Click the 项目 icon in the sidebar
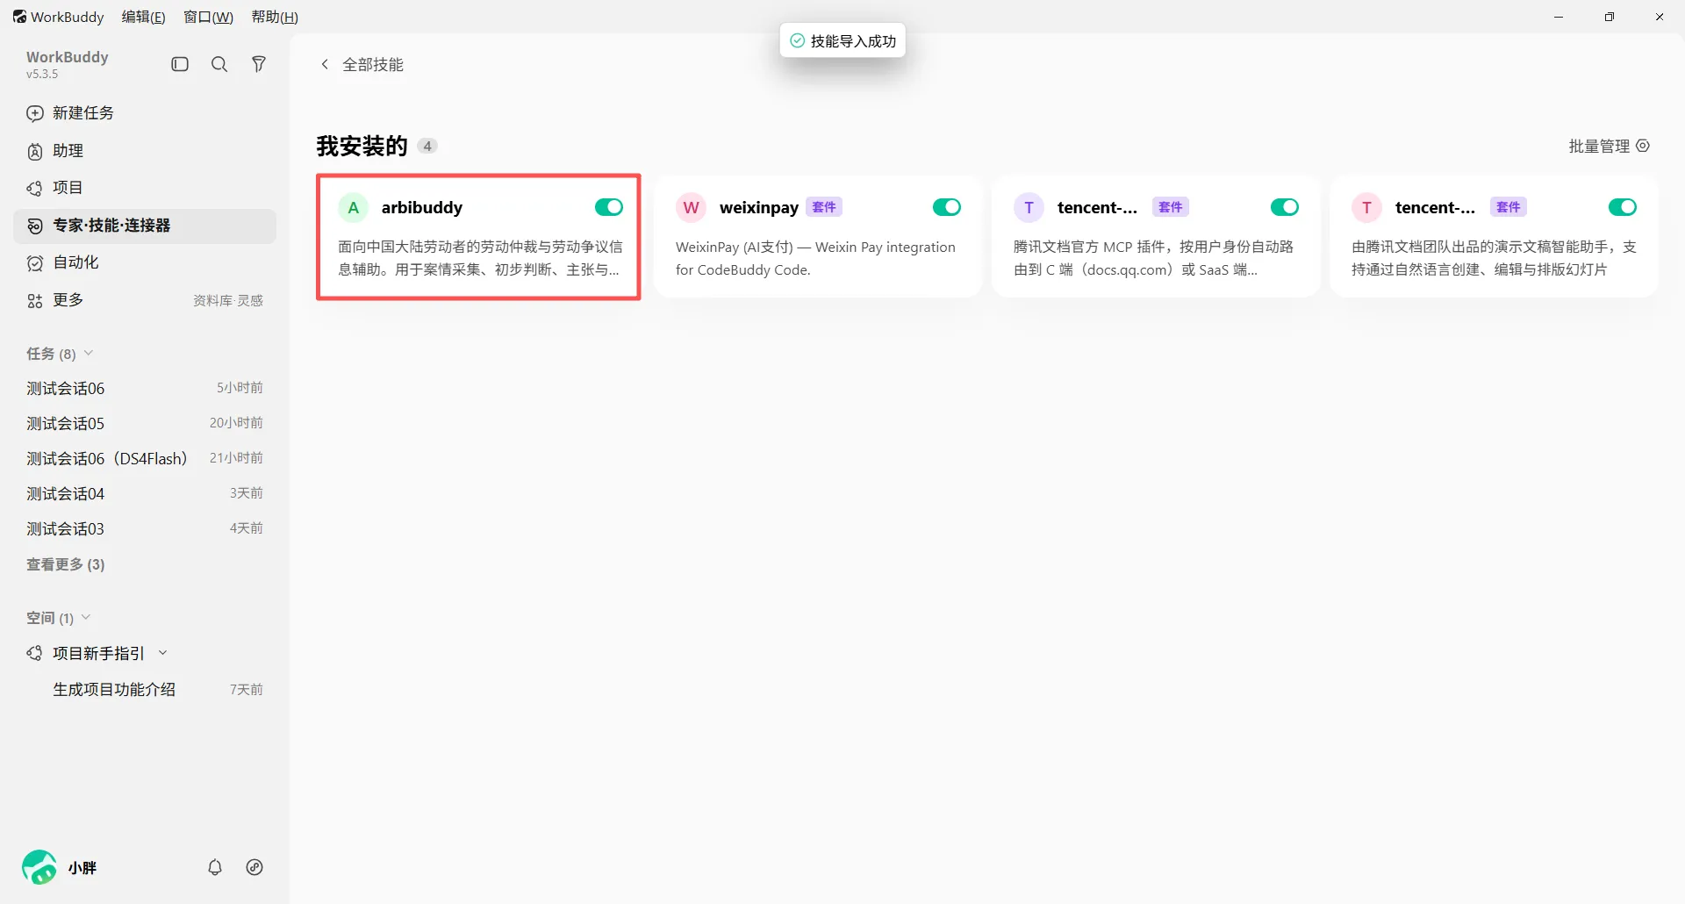 coord(35,188)
